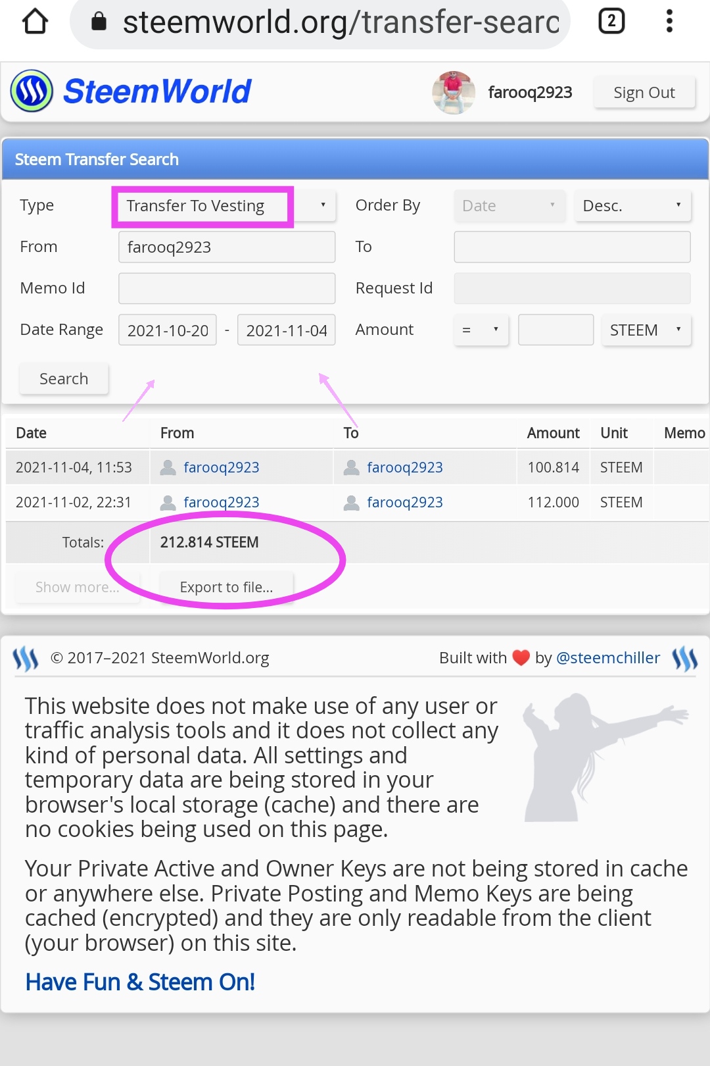
Task: Click user icon of sender in 22:31 row
Action: pos(168,503)
